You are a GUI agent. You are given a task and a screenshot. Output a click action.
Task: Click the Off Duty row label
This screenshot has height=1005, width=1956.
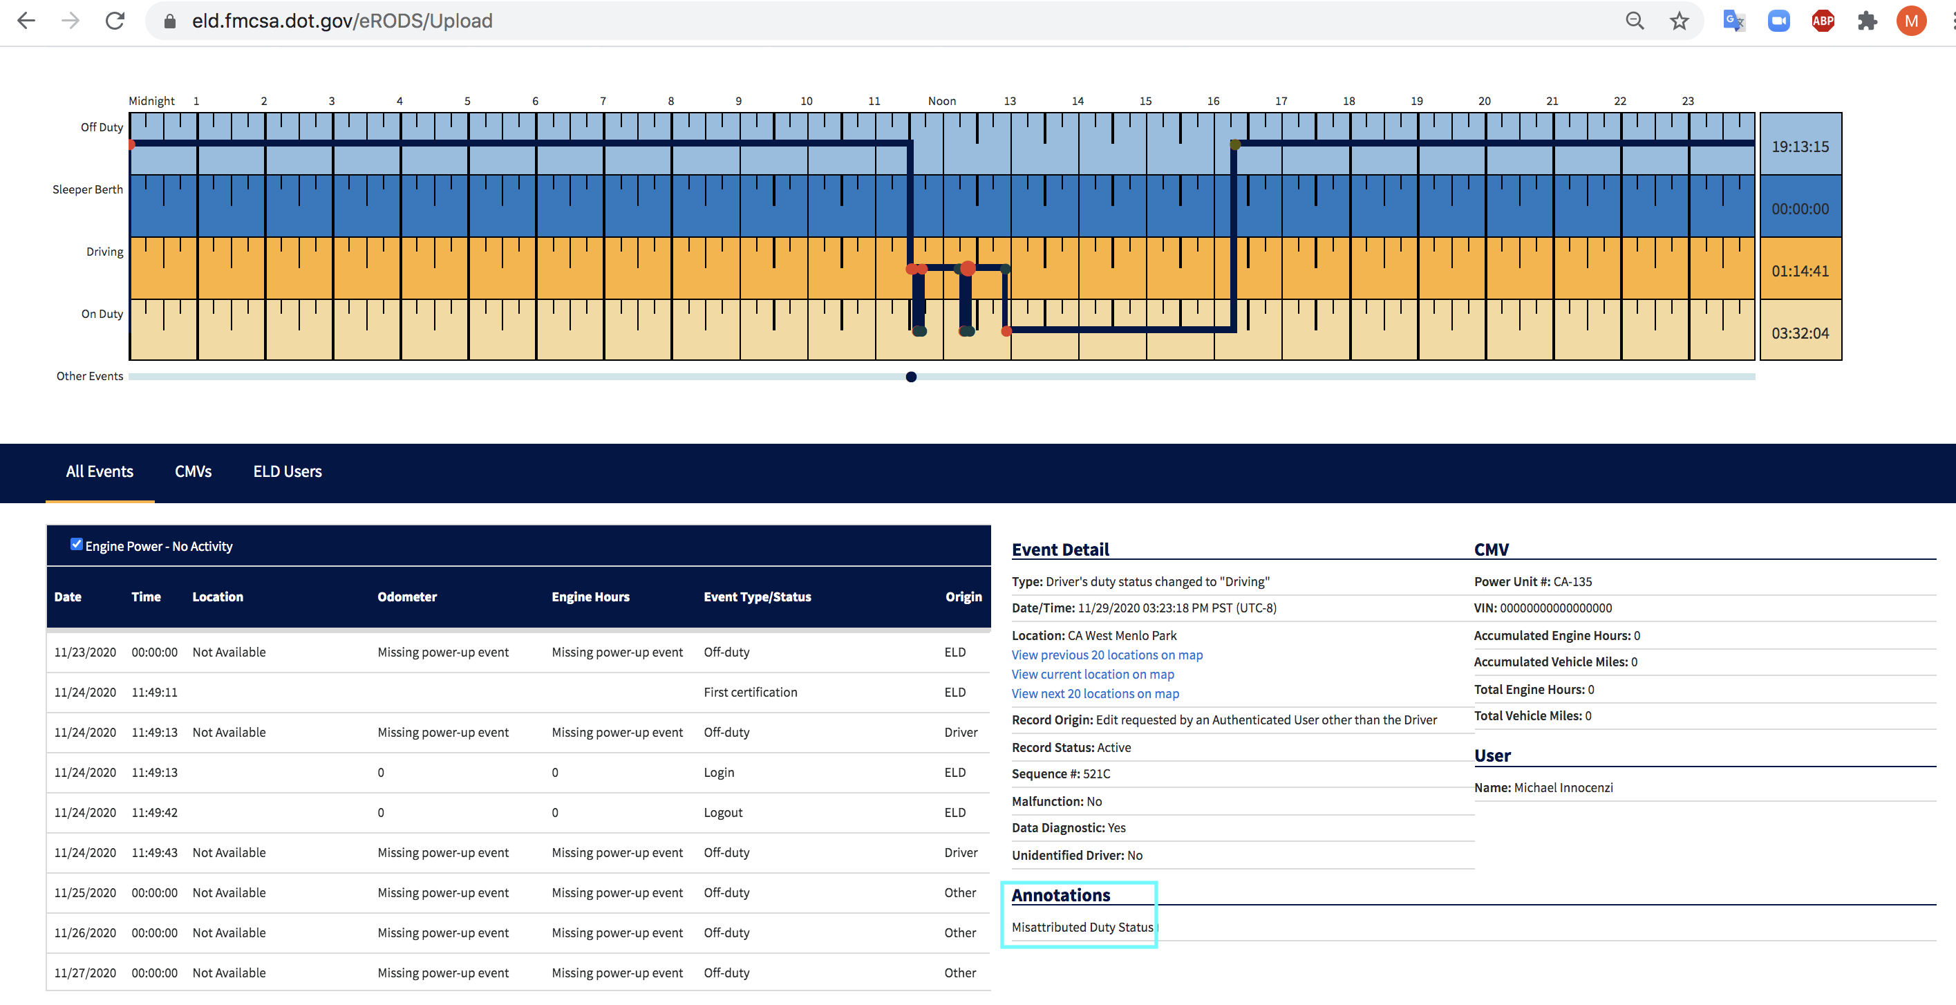102,127
